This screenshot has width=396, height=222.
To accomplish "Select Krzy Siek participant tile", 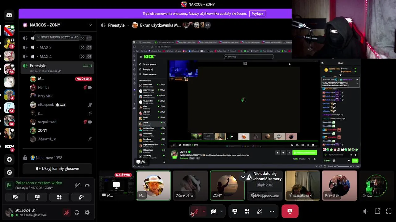I will click(x=339, y=186).
